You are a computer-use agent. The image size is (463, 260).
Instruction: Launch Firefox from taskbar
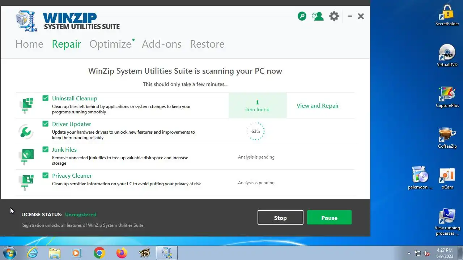122,253
